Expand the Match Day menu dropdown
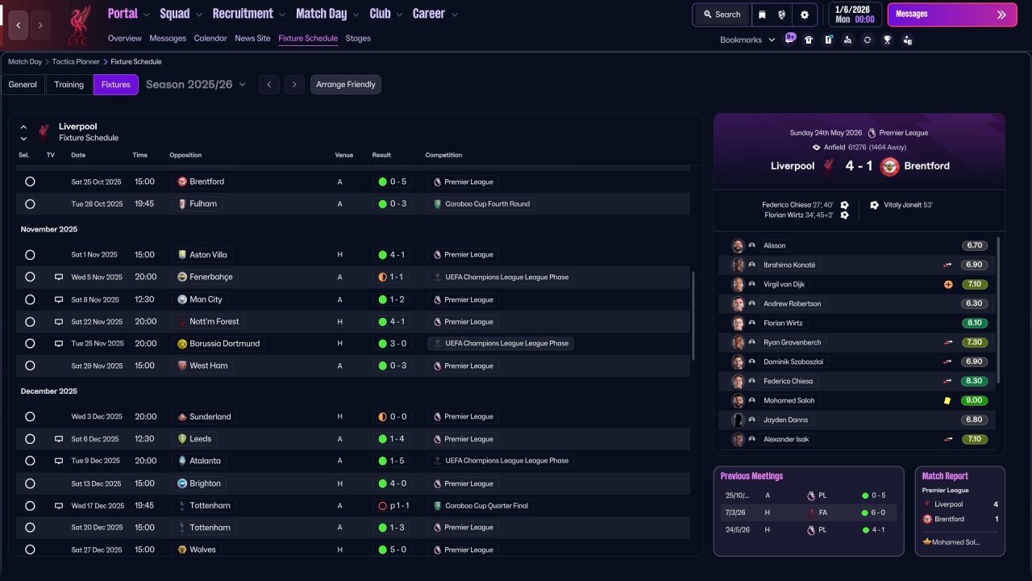The width and height of the screenshot is (1032, 581). pyautogui.click(x=356, y=15)
